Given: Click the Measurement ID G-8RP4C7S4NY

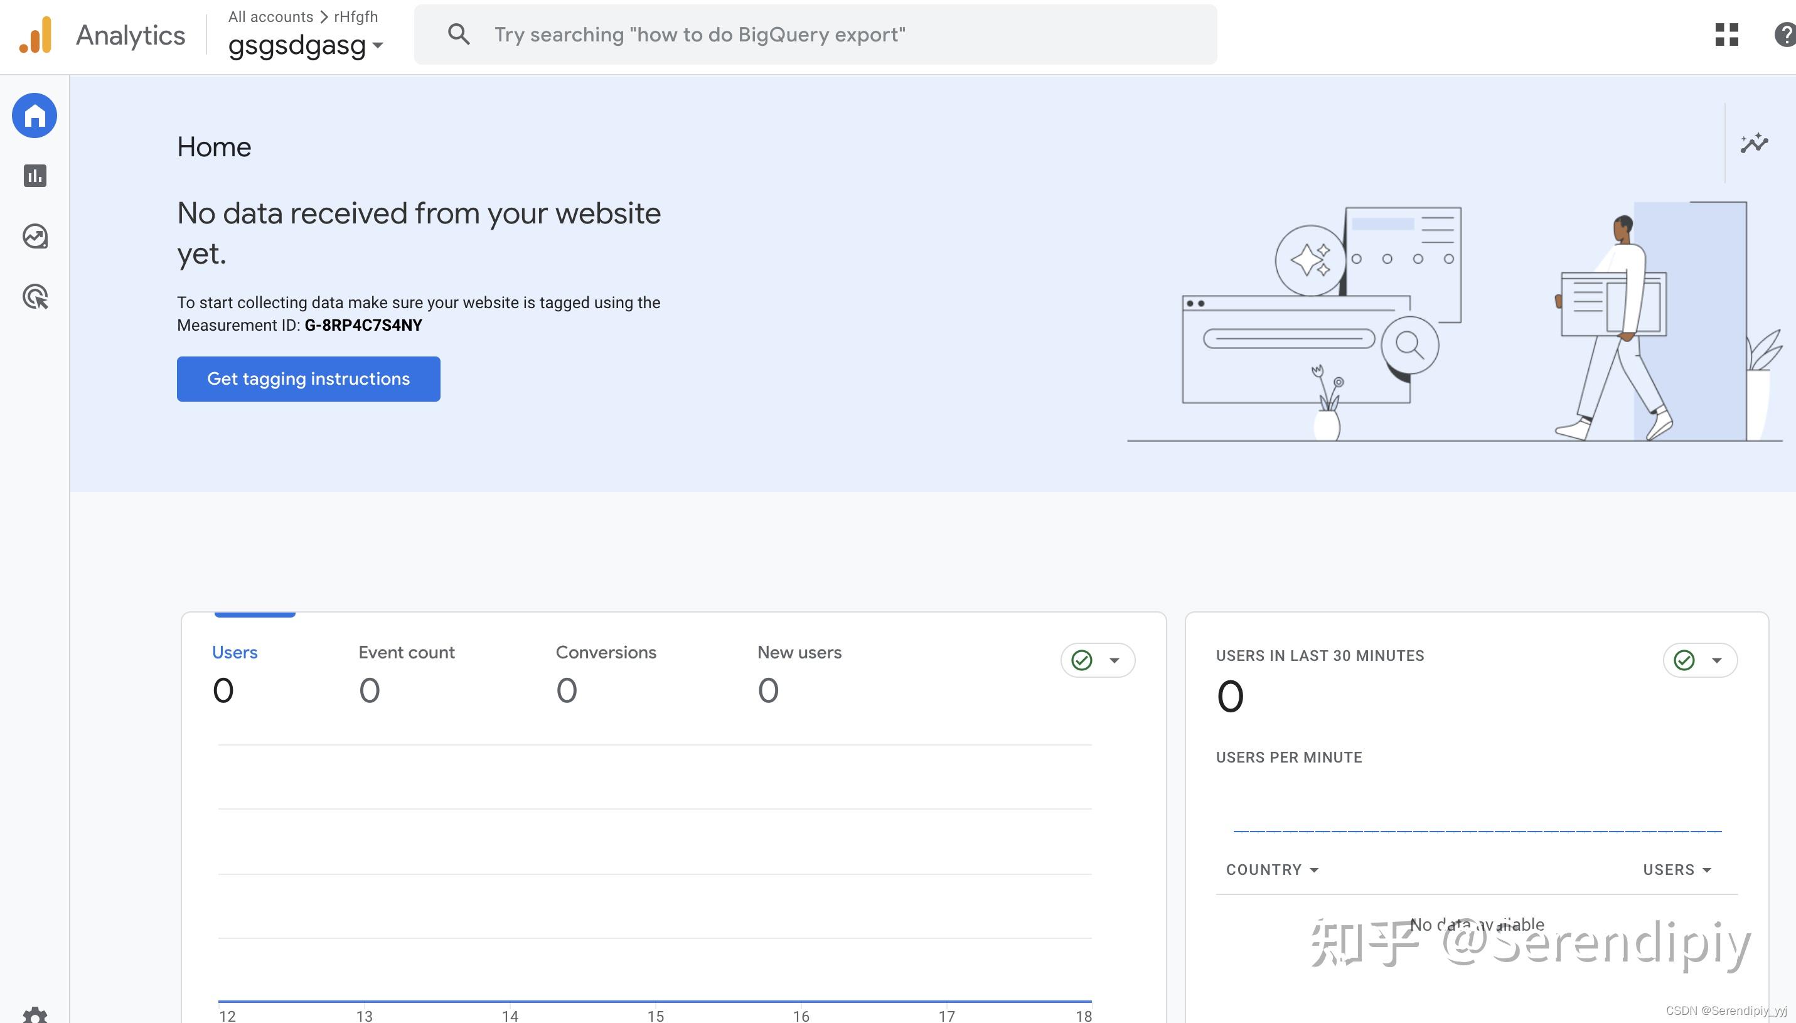Looking at the screenshot, I should pos(363,324).
